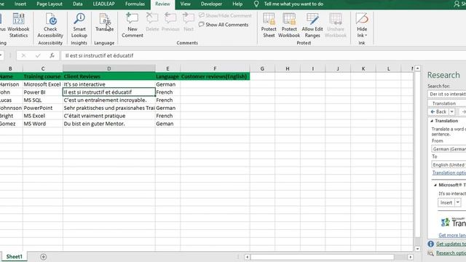Go to Previous comment

(x=170, y=23)
